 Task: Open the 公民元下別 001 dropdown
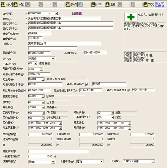43,113
